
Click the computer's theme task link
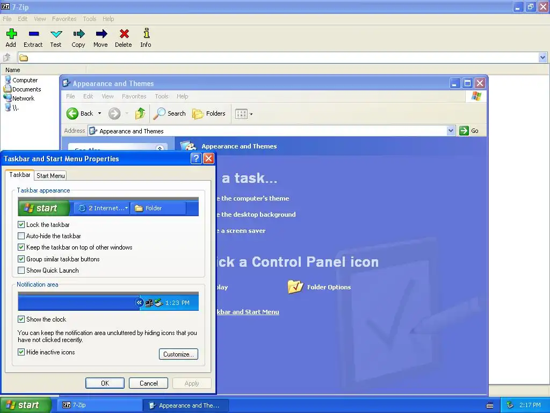pyautogui.click(x=254, y=198)
